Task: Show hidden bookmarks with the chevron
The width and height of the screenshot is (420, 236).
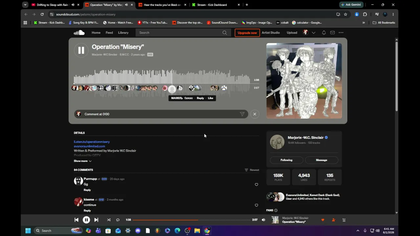Action: pos(364,23)
